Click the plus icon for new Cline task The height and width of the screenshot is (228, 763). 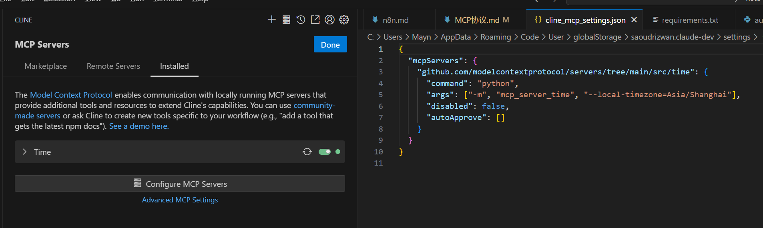271,20
